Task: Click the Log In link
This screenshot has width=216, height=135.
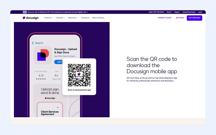Action: click(x=200, y=12)
